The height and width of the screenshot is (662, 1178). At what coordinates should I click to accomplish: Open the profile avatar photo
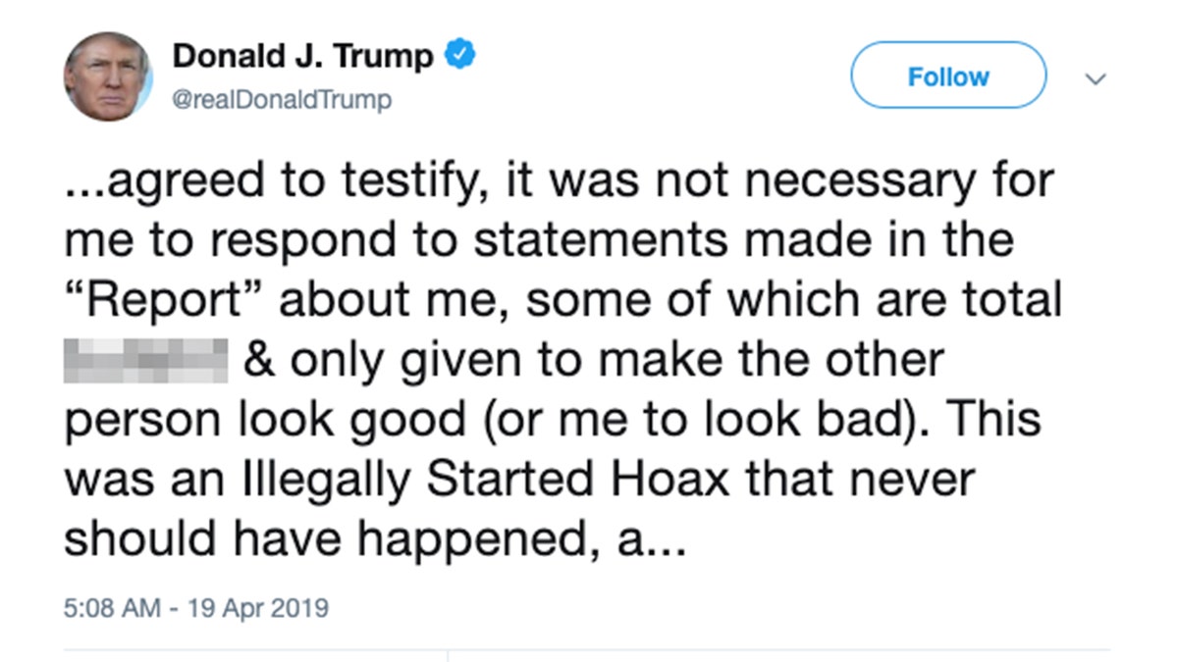[108, 76]
